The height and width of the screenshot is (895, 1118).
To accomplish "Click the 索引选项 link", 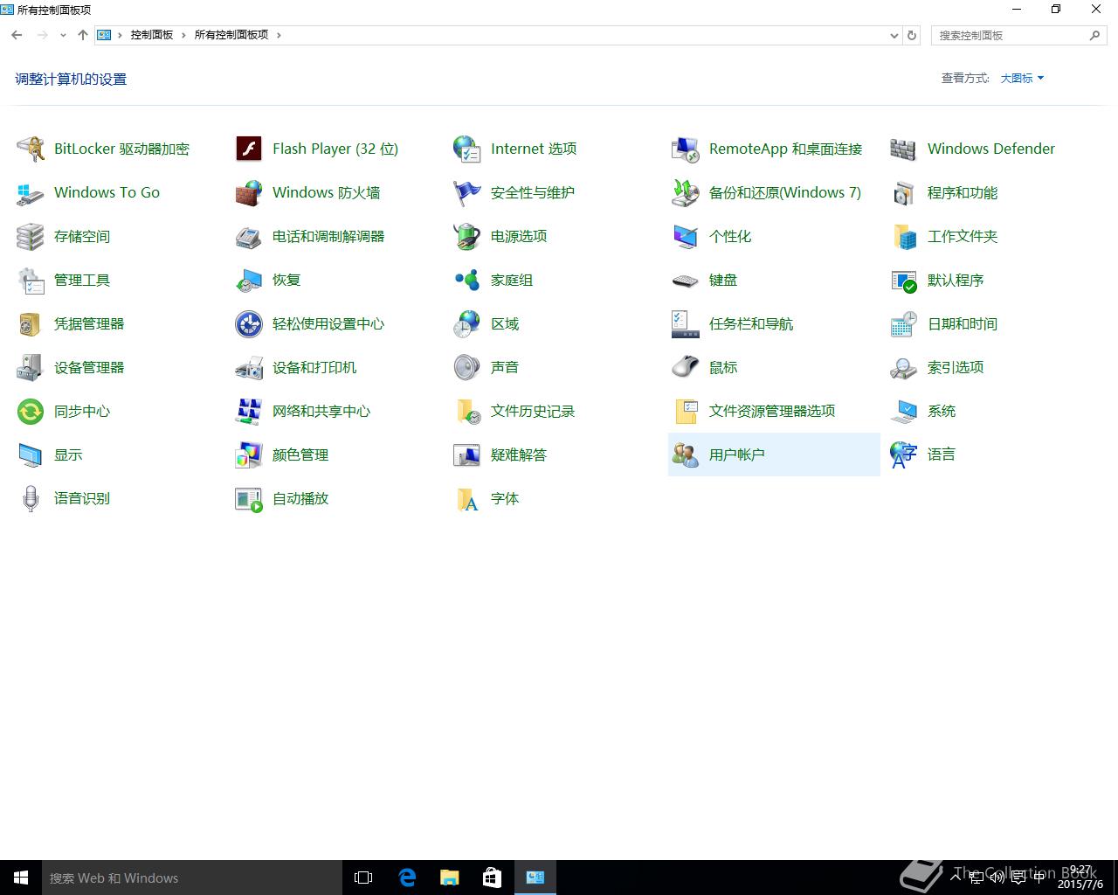I will coord(956,367).
